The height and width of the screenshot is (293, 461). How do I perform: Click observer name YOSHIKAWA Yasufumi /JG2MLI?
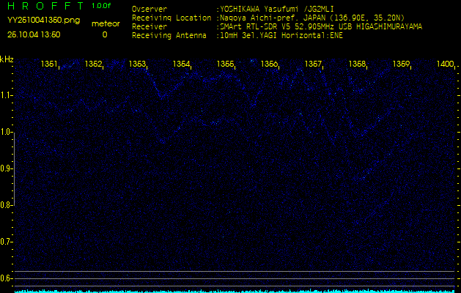(277, 10)
